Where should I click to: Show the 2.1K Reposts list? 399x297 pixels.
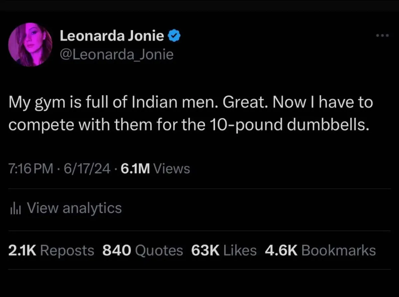point(51,250)
